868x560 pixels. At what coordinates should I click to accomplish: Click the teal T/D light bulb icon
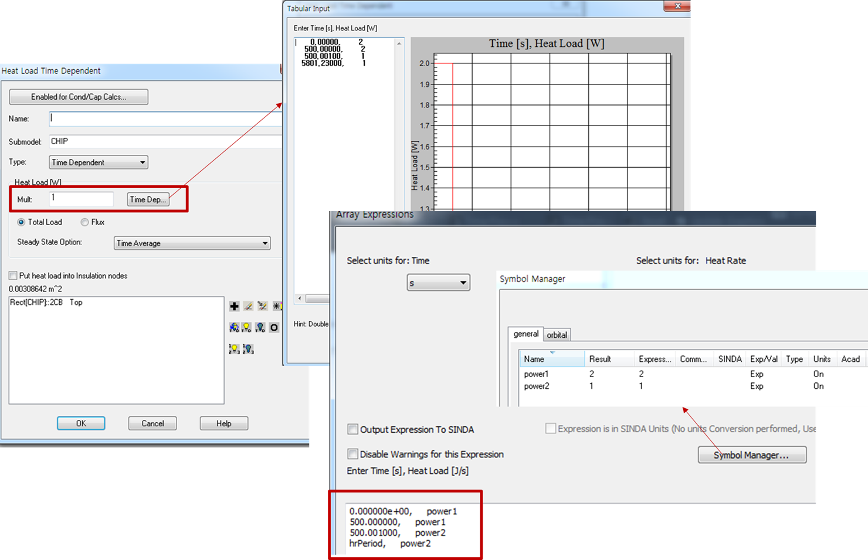tap(260, 327)
